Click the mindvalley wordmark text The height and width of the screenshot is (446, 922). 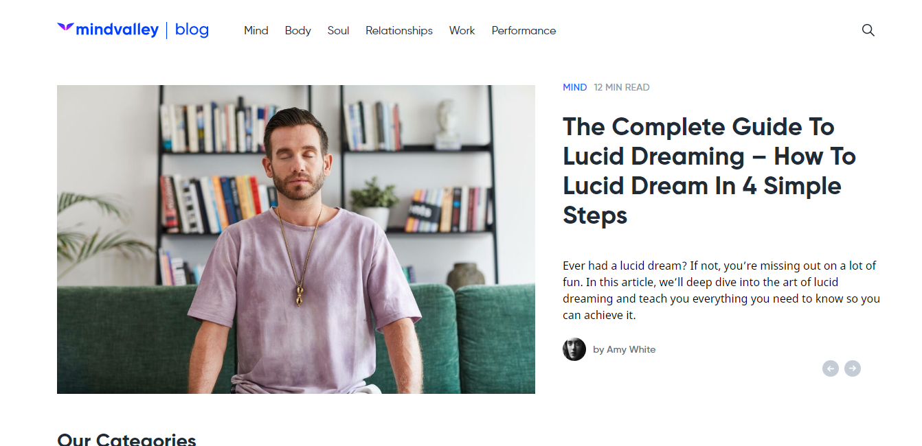117,30
